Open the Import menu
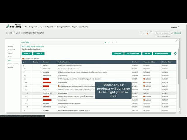The height and width of the screenshot is (140, 187). coord(75,27)
